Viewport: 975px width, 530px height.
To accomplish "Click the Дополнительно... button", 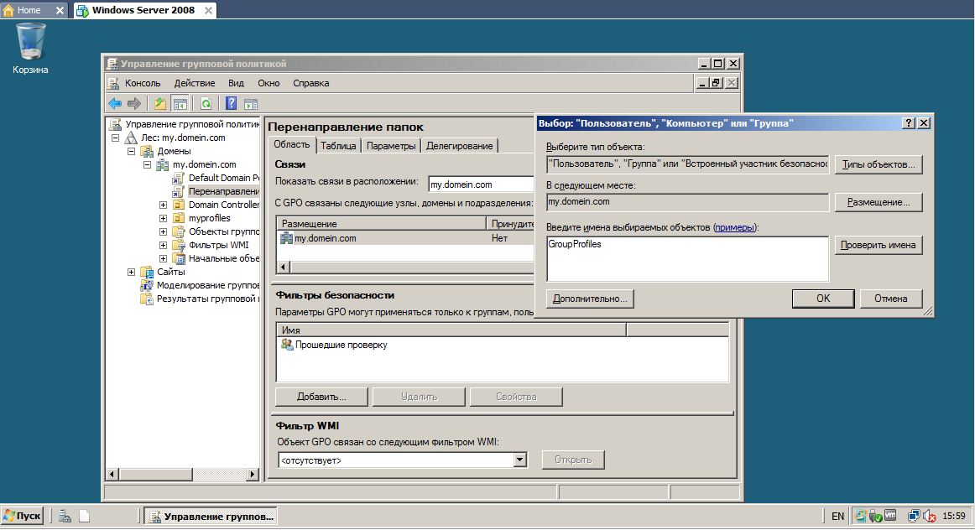I will click(590, 299).
